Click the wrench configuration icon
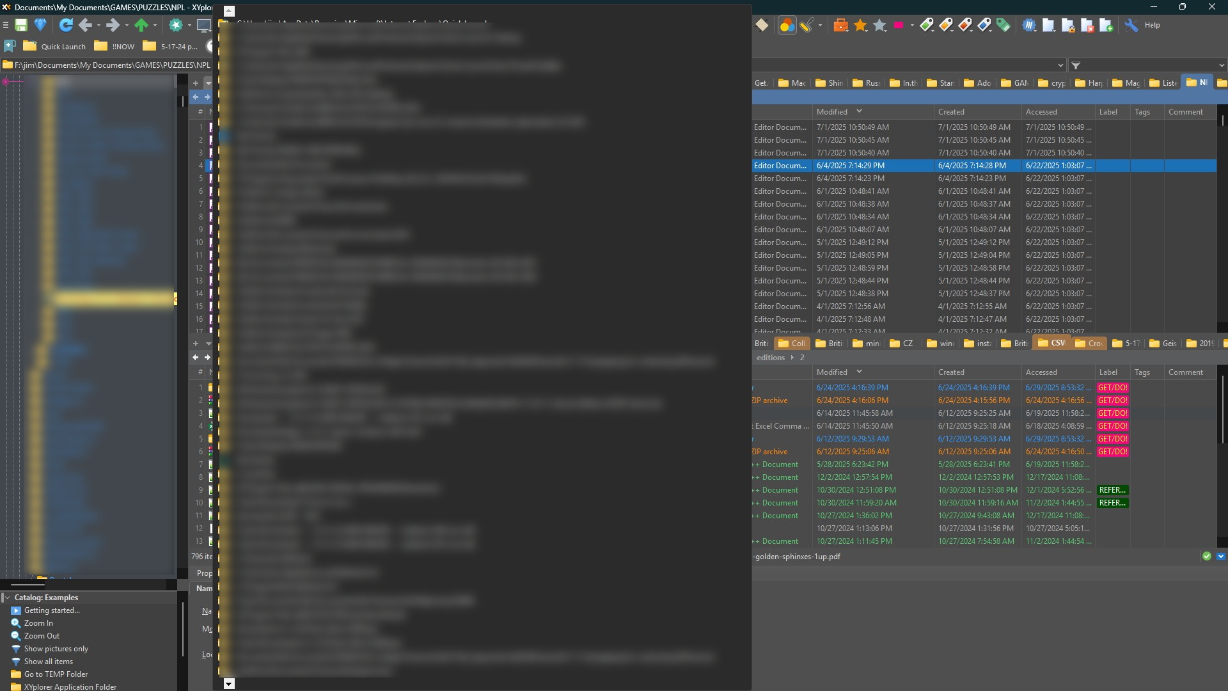The width and height of the screenshot is (1228, 691). [x=1131, y=25]
